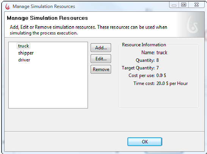Viewport: 207px width, 154px height.
Task: Confirm the dialog with the OK button
Action: tap(145, 142)
